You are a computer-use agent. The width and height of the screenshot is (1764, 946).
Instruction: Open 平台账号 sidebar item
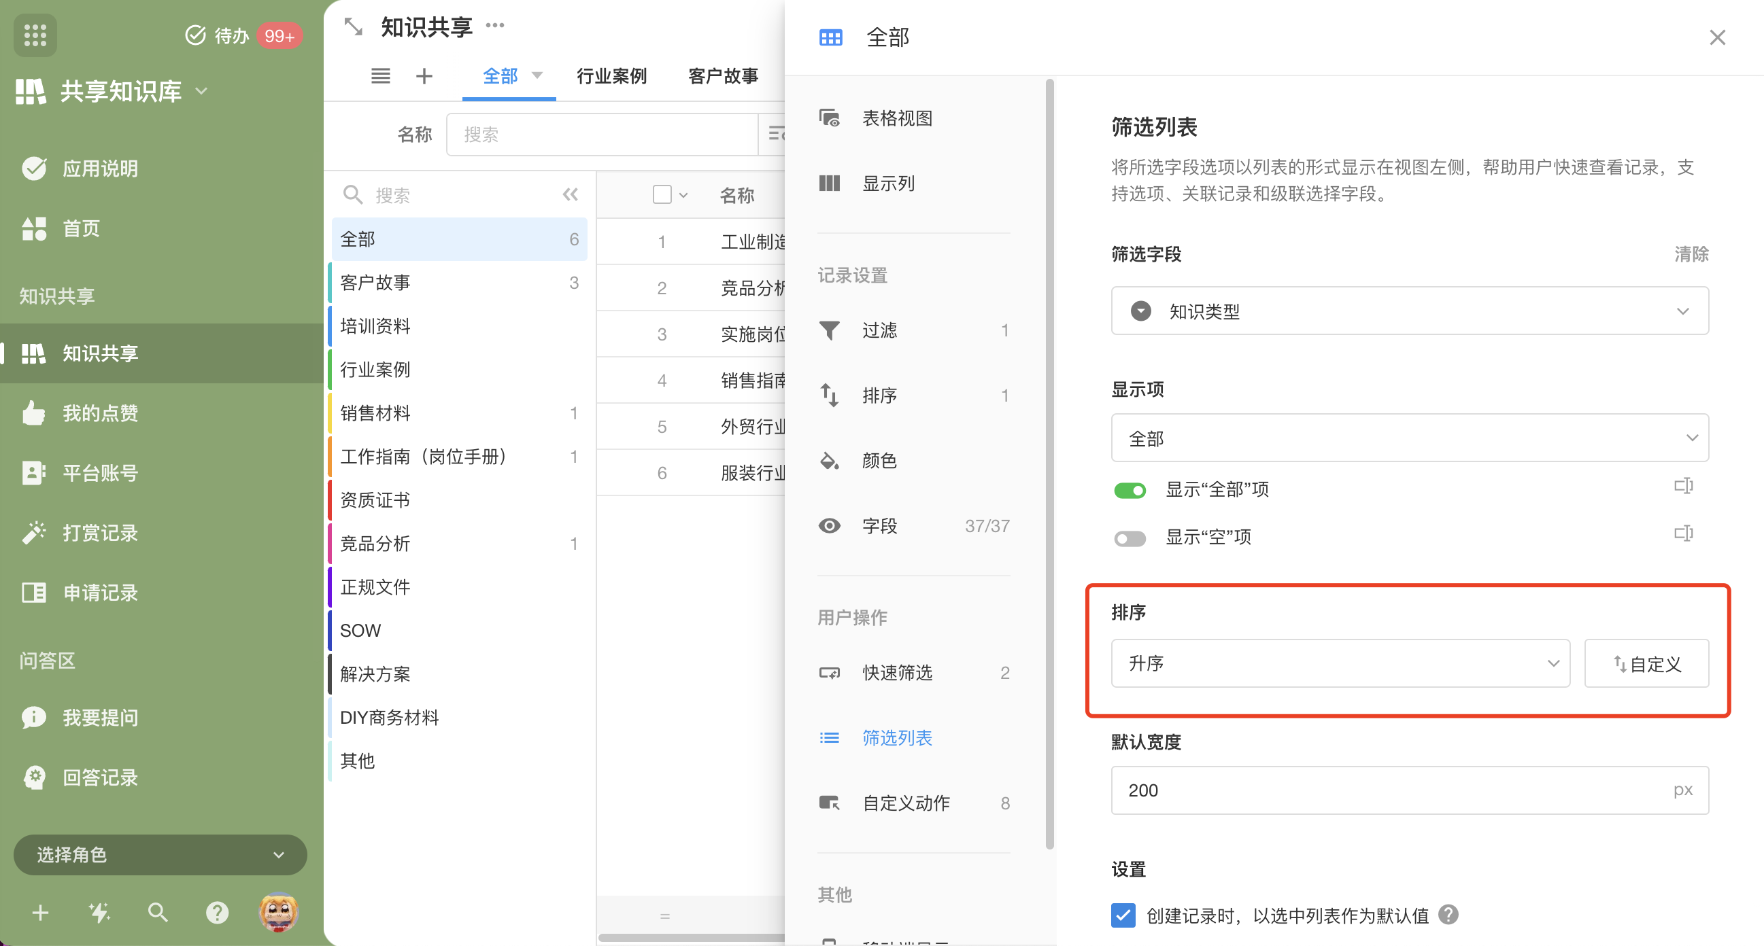pyautogui.click(x=162, y=473)
